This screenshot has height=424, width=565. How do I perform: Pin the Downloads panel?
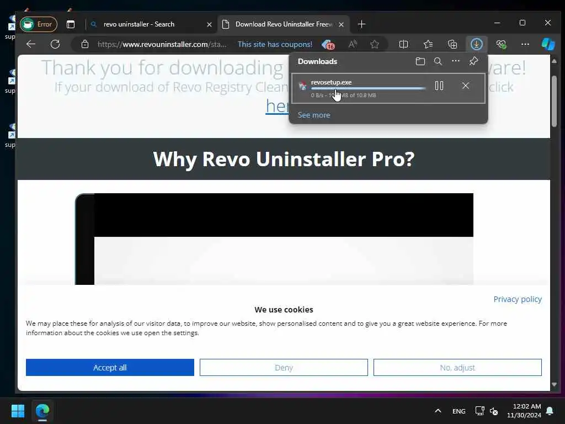point(473,61)
